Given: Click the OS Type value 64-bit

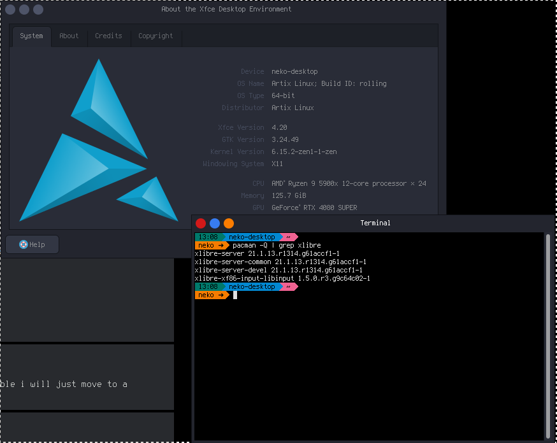Looking at the screenshot, I should (x=283, y=95).
